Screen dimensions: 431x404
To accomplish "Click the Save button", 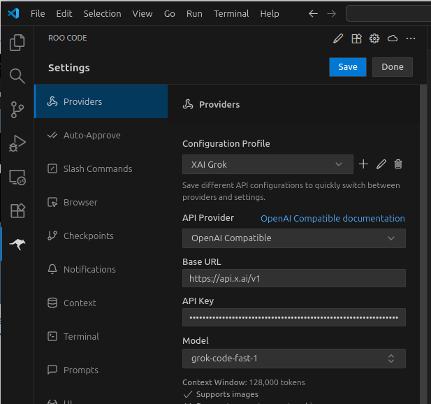I will [x=347, y=67].
